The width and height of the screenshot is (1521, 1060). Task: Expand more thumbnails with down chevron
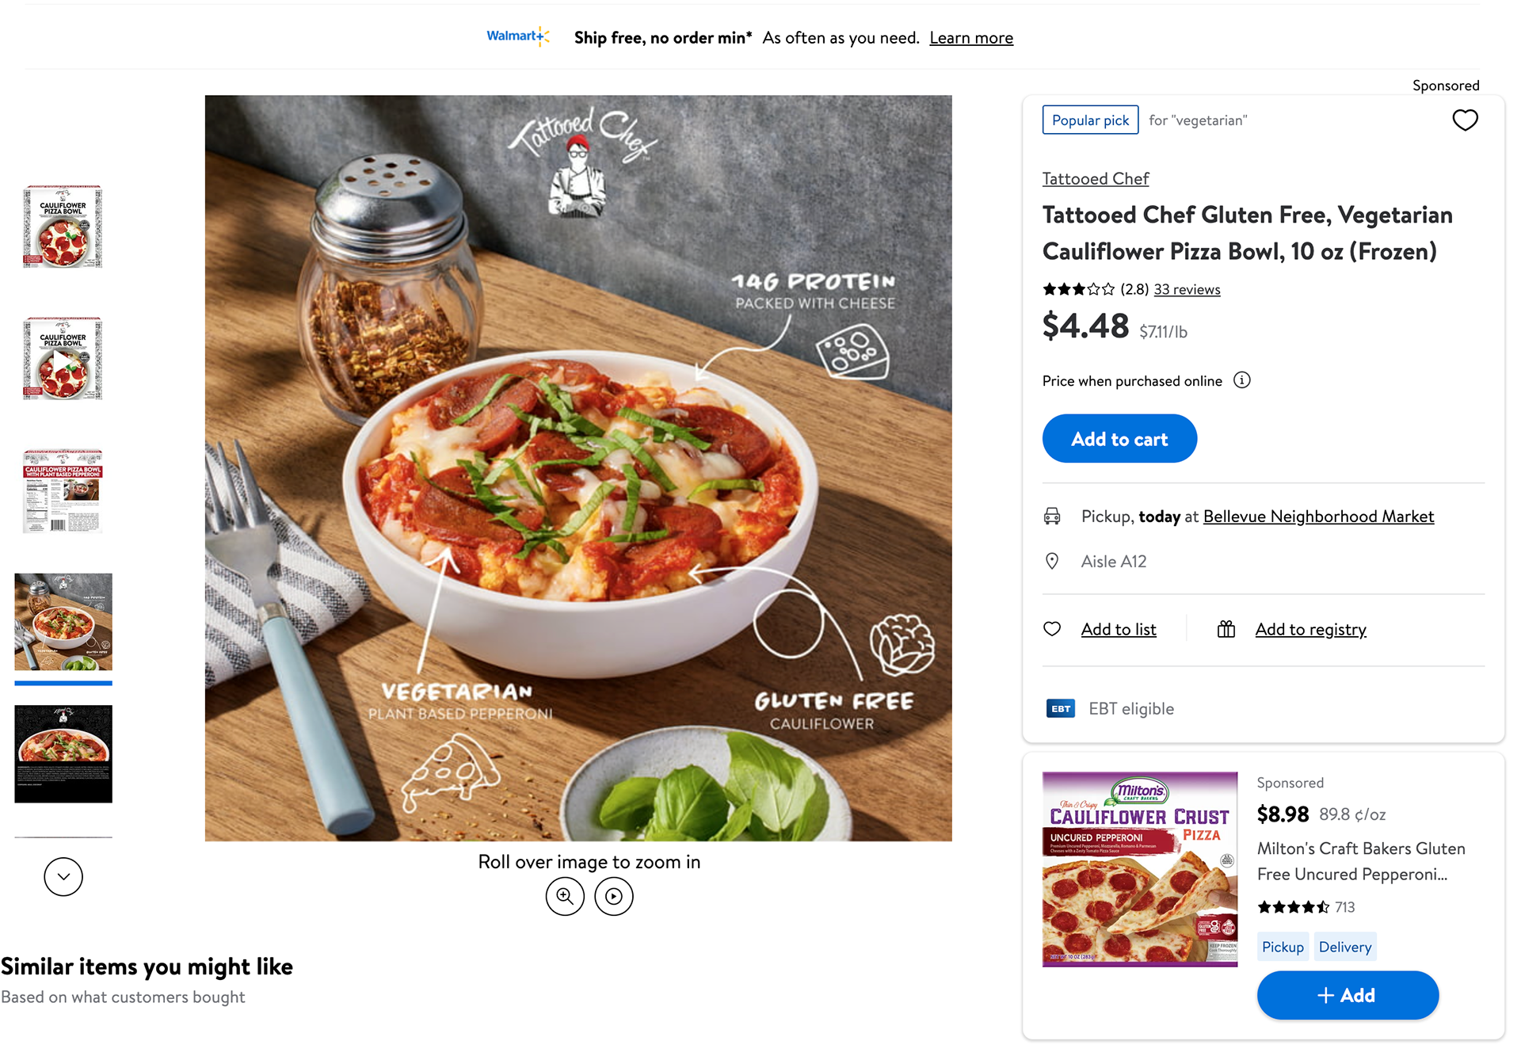[x=63, y=876]
